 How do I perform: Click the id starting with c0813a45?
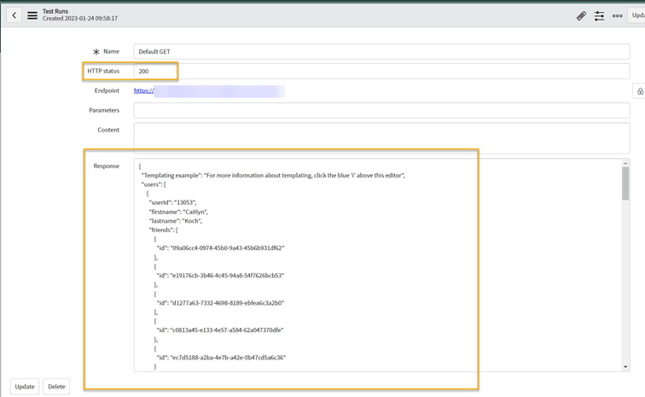click(220, 330)
